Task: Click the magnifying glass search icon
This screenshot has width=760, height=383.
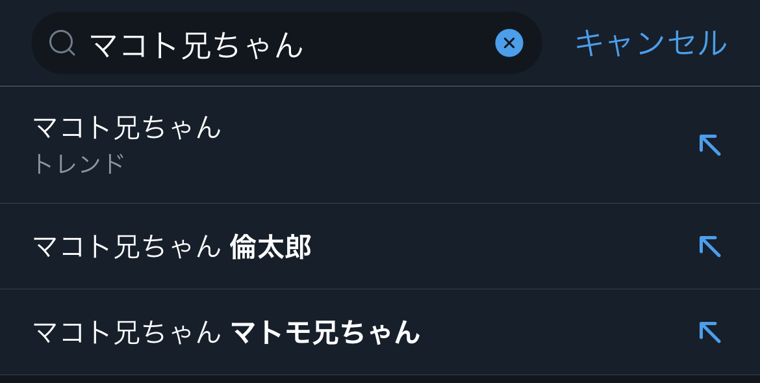Action: [x=62, y=43]
